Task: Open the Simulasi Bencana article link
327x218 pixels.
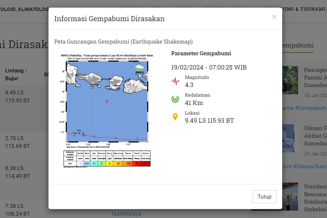Action: (315, 198)
